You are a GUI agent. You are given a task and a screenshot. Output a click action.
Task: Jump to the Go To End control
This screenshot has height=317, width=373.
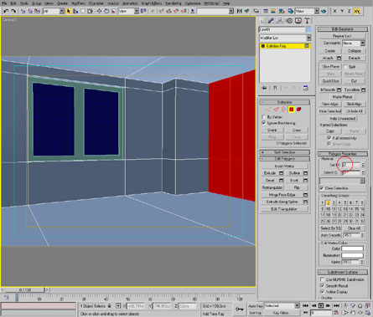click(337, 306)
